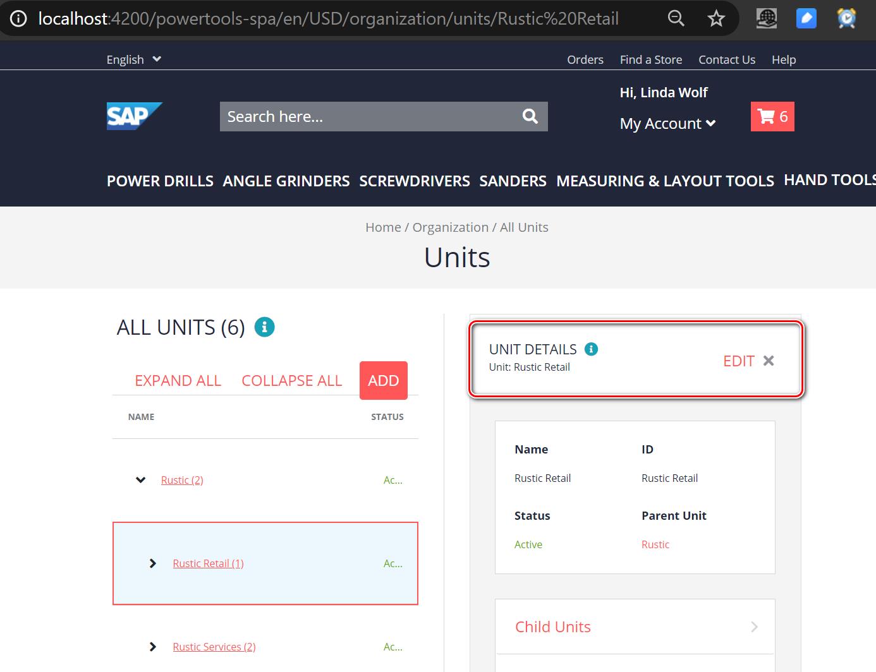876x672 pixels.
Task: Open Find a Store link
Action: tap(651, 59)
